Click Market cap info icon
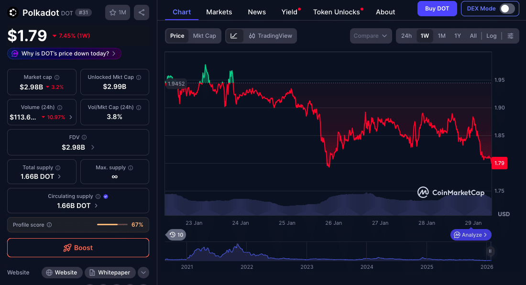Image resolution: width=526 pixels, height=285 pixels. click(57, 77)
